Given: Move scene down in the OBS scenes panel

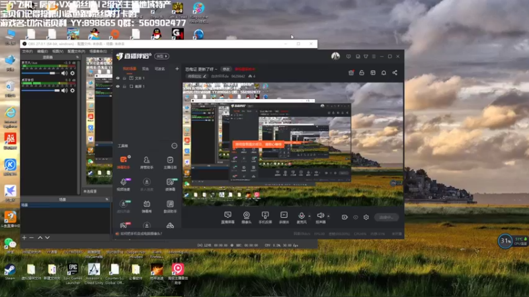Looking at the screenshot, I should click(x=47, y=238).
